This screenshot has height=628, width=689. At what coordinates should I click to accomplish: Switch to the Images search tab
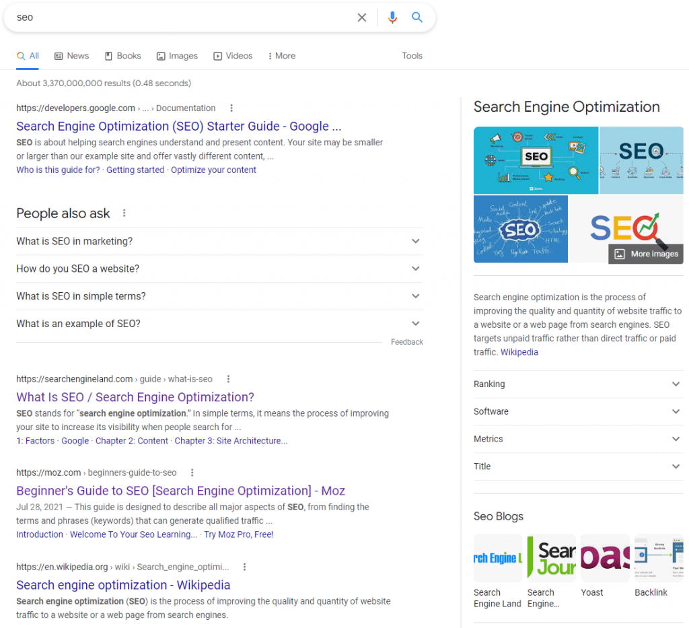(x=177, y=56)
